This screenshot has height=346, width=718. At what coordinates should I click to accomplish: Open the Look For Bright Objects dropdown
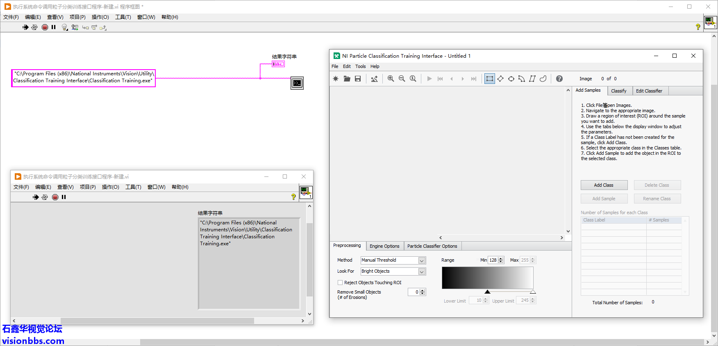pos(421,271)
